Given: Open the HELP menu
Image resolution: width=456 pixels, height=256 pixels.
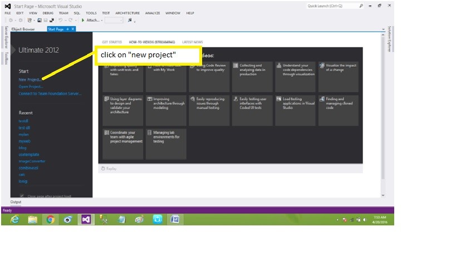Looking at the screenshot, I should click(x=190, y=13).
